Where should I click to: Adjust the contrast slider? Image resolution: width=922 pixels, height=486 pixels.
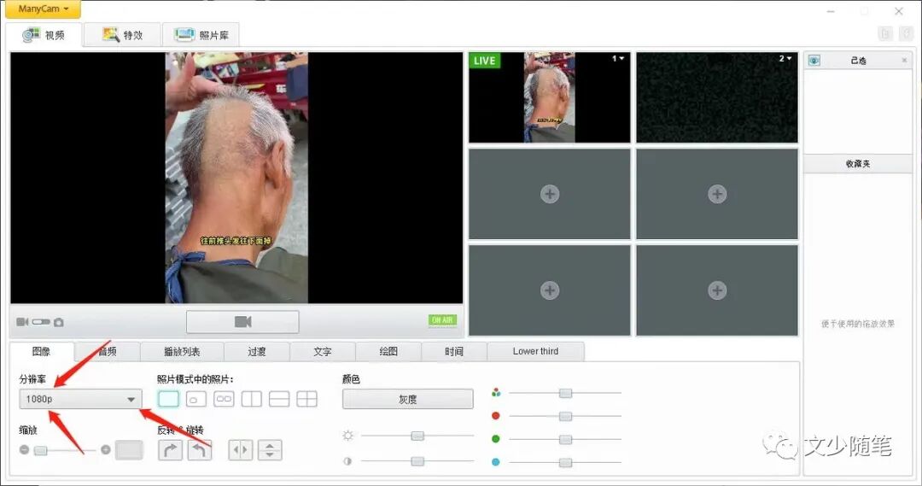(x=417, y=460)
